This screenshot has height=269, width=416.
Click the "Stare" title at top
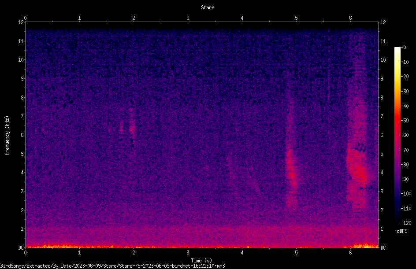click(x=208, y=7)
